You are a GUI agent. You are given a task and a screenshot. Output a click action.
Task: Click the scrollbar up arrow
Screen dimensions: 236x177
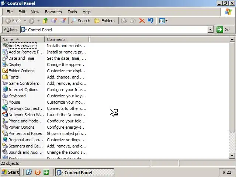tap(232, 39)
